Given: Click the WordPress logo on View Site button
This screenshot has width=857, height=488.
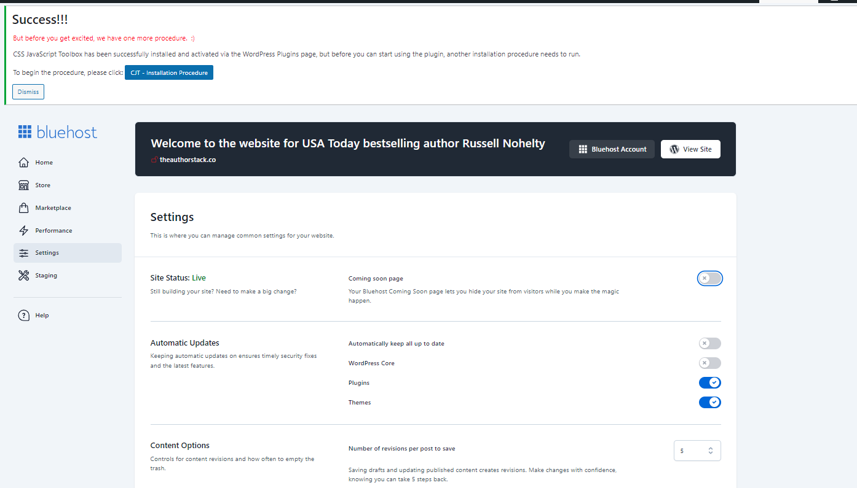Looking at the screenshot, I should click(674, 149).
